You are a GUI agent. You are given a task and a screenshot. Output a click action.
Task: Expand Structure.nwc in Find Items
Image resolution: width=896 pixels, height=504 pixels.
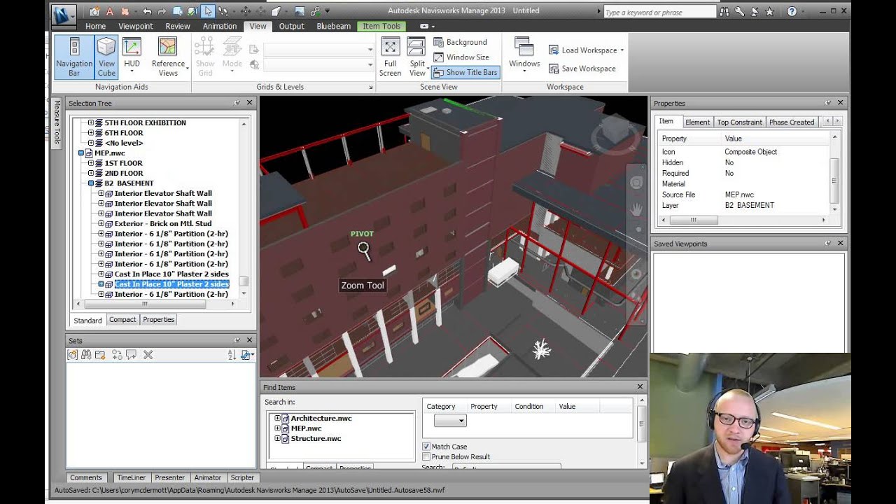point(277,438)
